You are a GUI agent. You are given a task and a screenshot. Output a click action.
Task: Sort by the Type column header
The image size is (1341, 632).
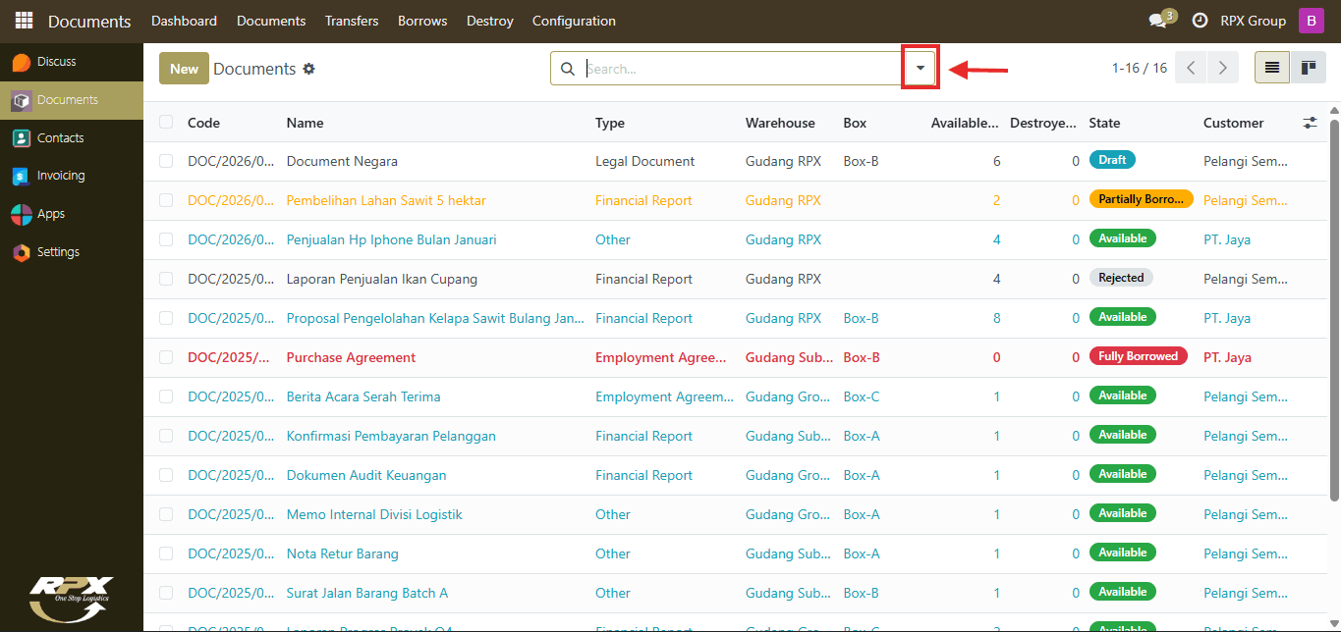click(x=610, y=123)
